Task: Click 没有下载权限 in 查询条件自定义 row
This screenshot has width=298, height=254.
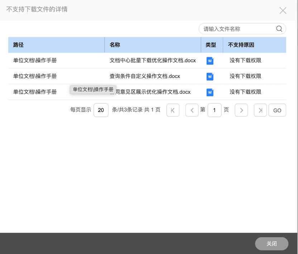Action: coord(245,76)
